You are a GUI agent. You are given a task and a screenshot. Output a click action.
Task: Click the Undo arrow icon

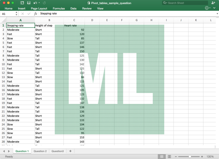tap(35, 3)
